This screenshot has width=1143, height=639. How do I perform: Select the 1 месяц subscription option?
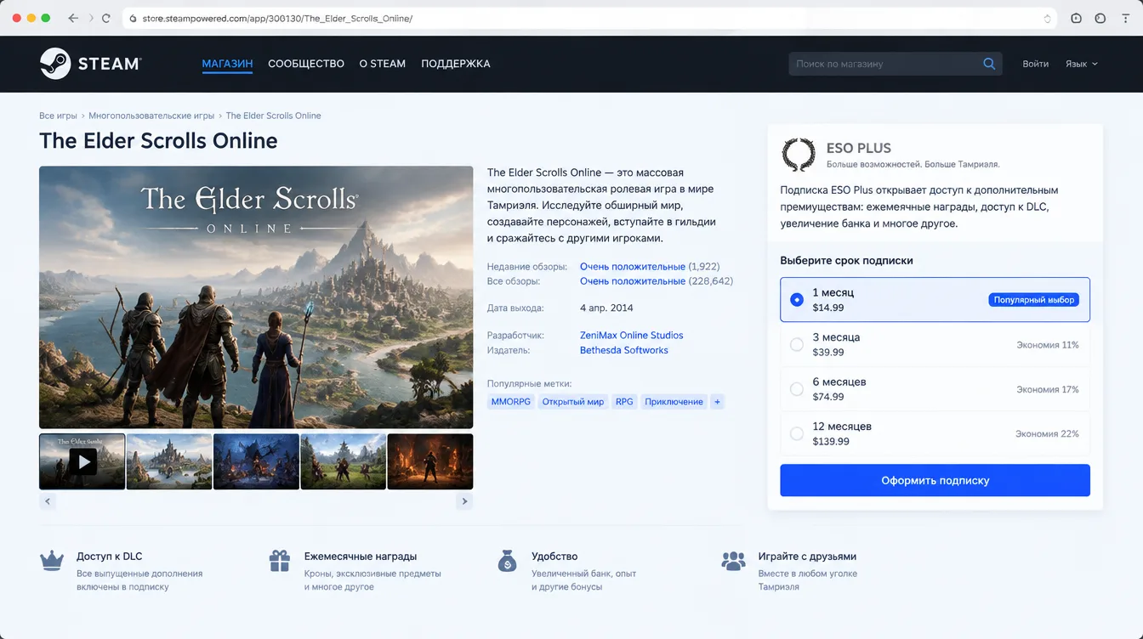935,300
